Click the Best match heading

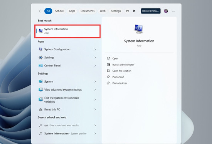pyautogui.click(x=45, y=21)
